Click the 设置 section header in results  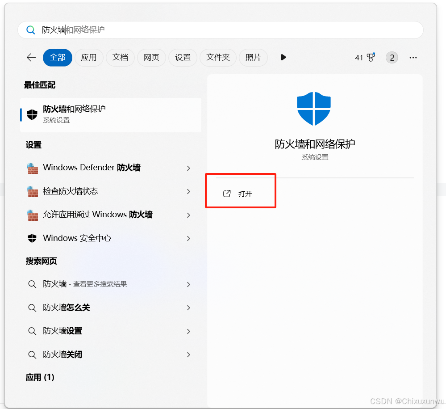pos(33,145)
